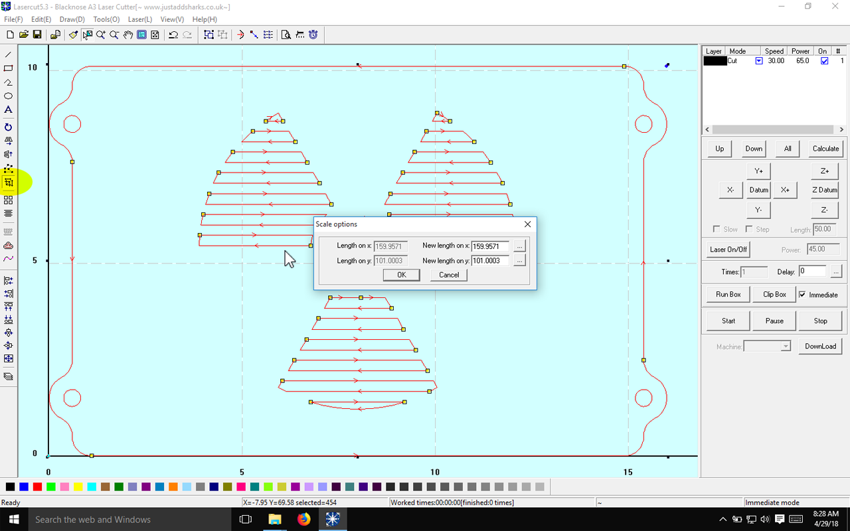Click the Undo toolbar icon
The width and height of the screenshot is (850, 531).
(x=173, y=35)
